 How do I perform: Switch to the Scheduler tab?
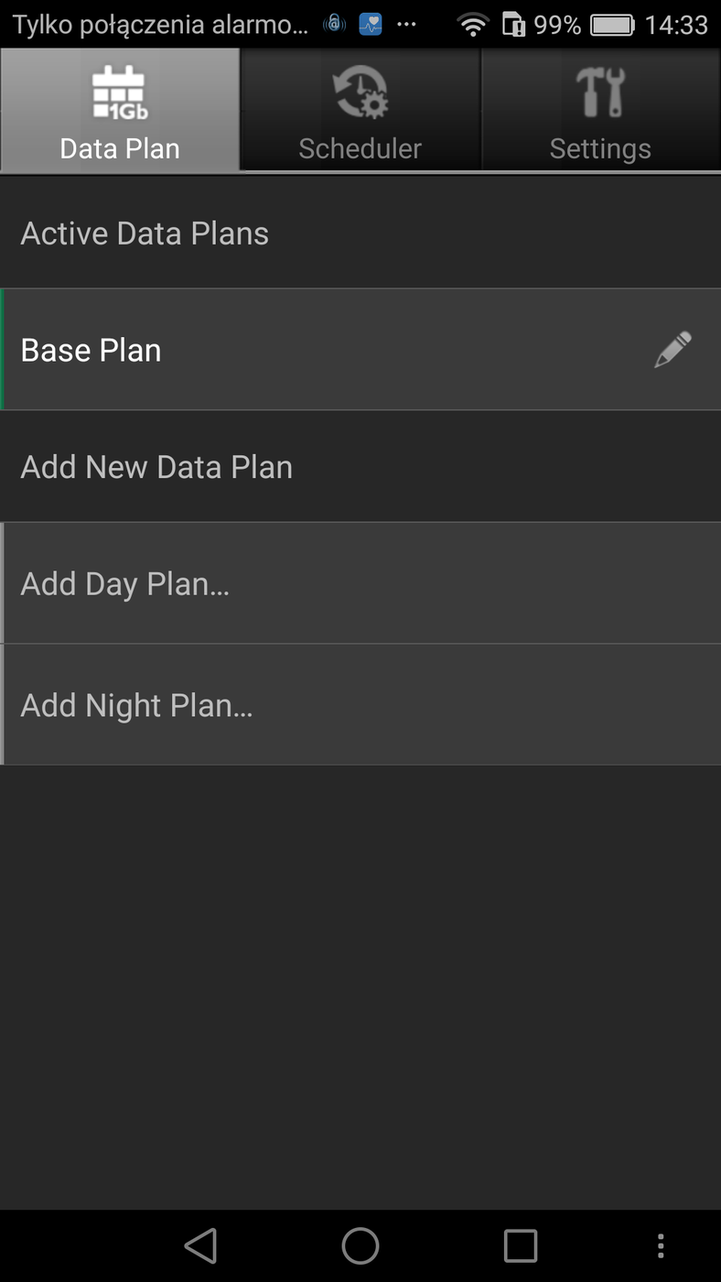coord(360,148)
